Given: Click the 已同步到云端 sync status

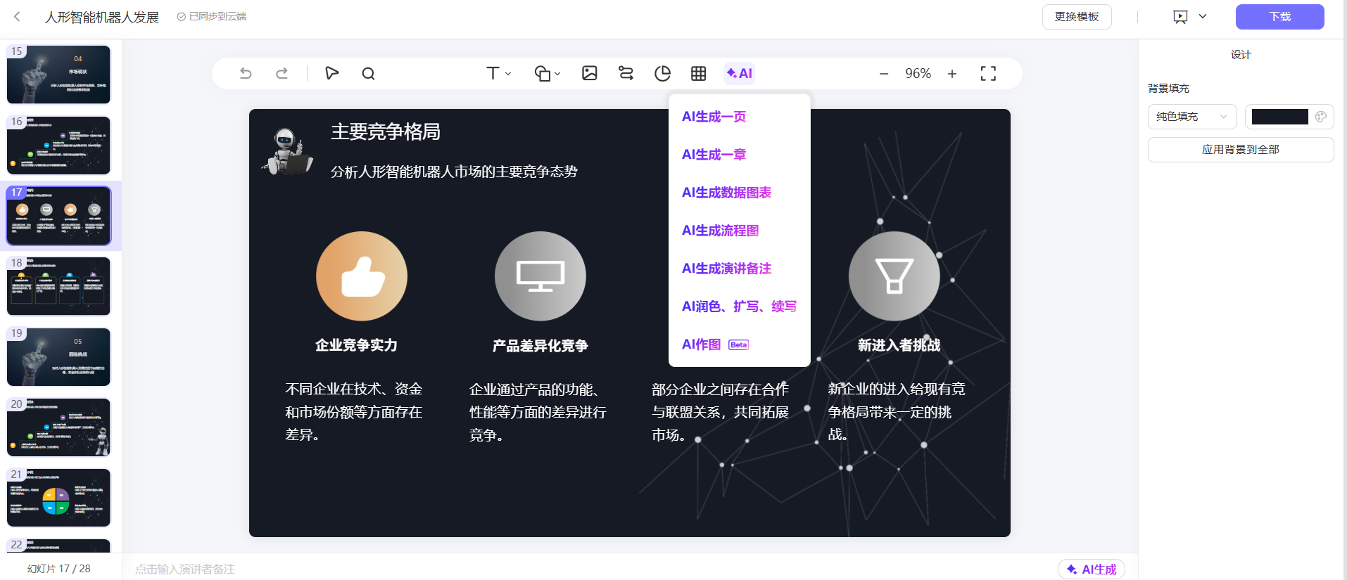Looking at the screenshot, I should (x=212, y=16).
